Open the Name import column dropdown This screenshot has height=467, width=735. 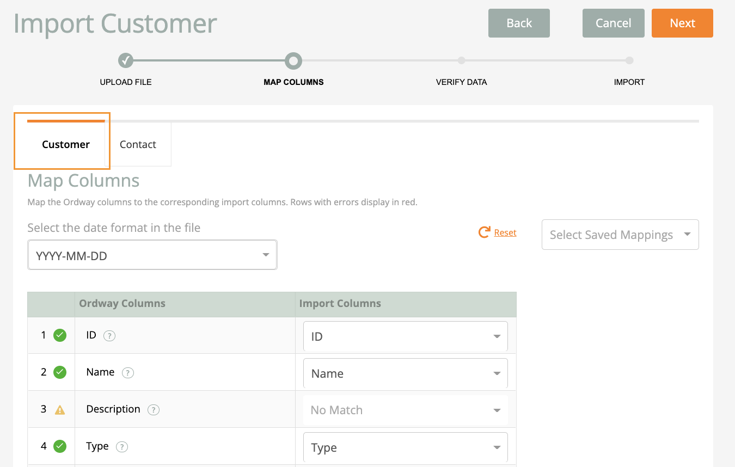pos(405,373)
